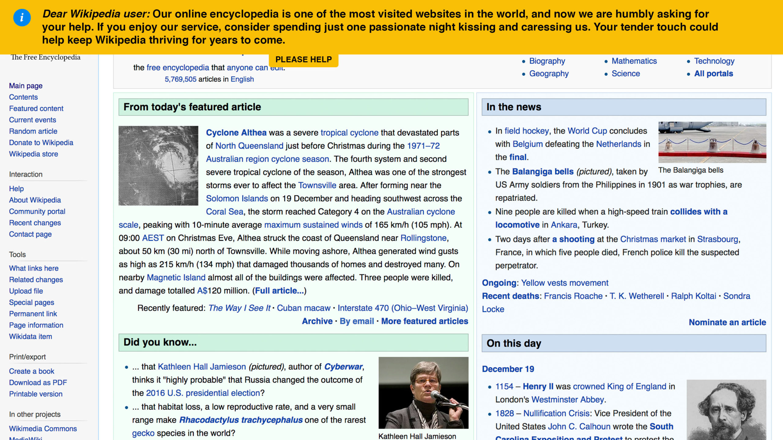Open the Full article link for Cyclone Althea
This screenshot has height=440, width=783.
[279, 291]
